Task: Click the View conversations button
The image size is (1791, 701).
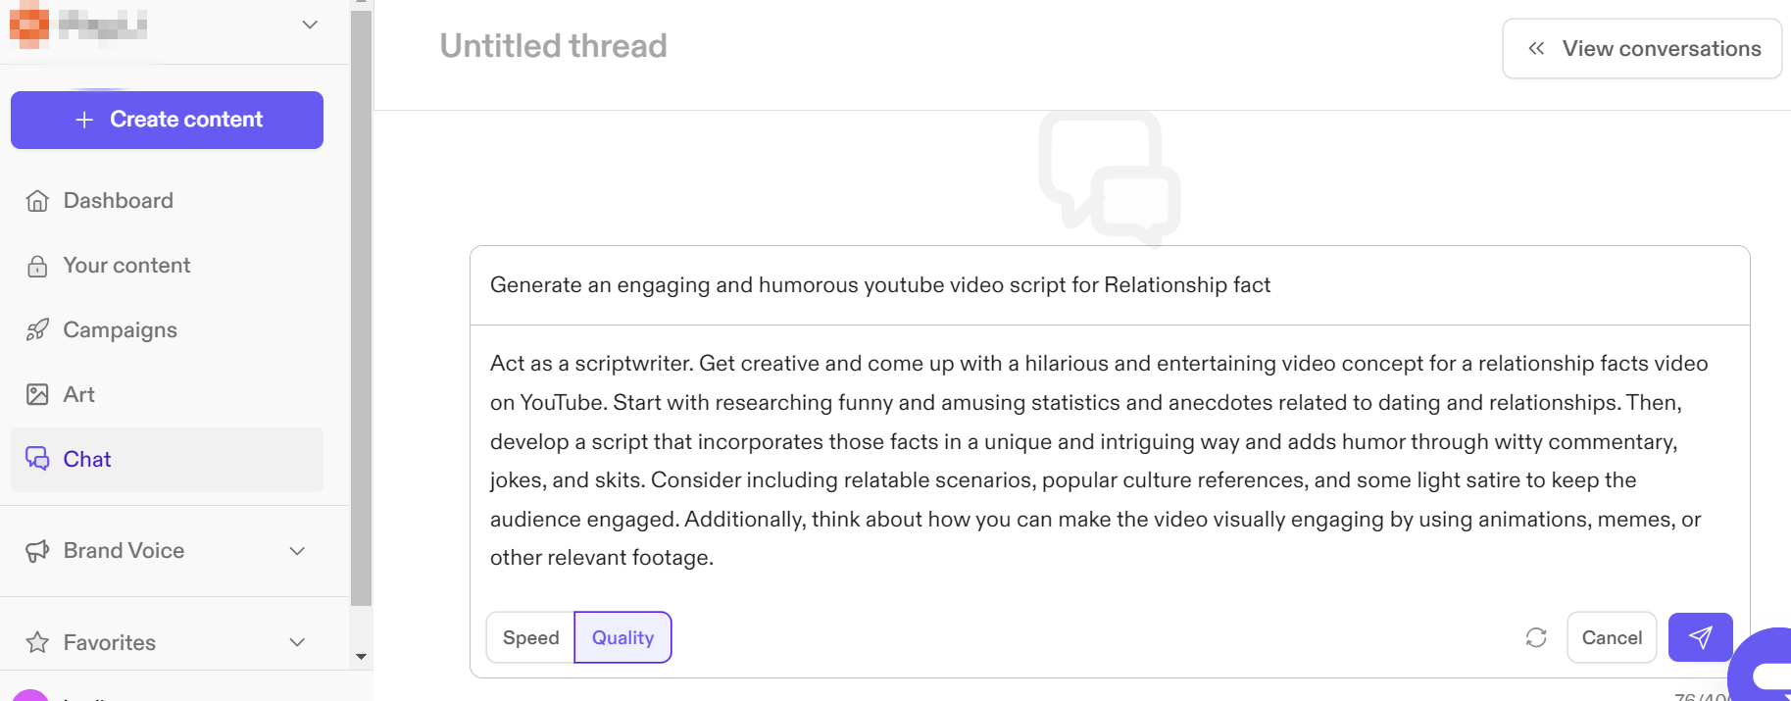Action: pos(1642,49)
